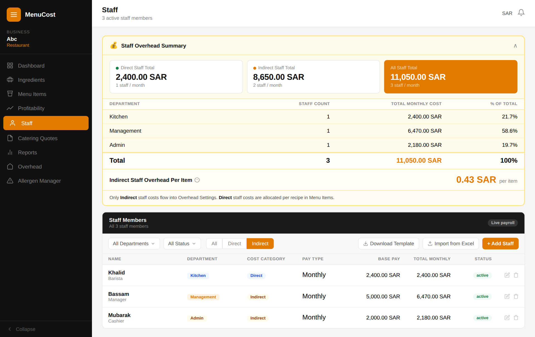Click the Kitchen department tag for Khalid
This screenshot has height=337, width=535.
[198, 276]
